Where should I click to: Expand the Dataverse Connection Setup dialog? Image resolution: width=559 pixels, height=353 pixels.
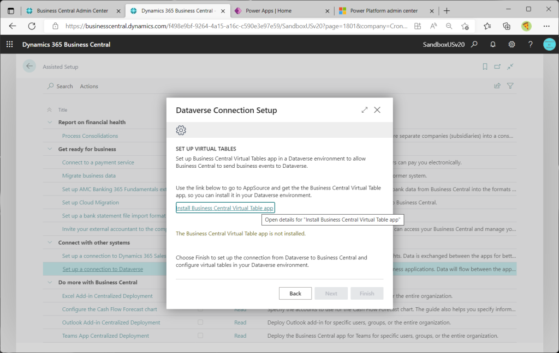click(x=364, y=110)
